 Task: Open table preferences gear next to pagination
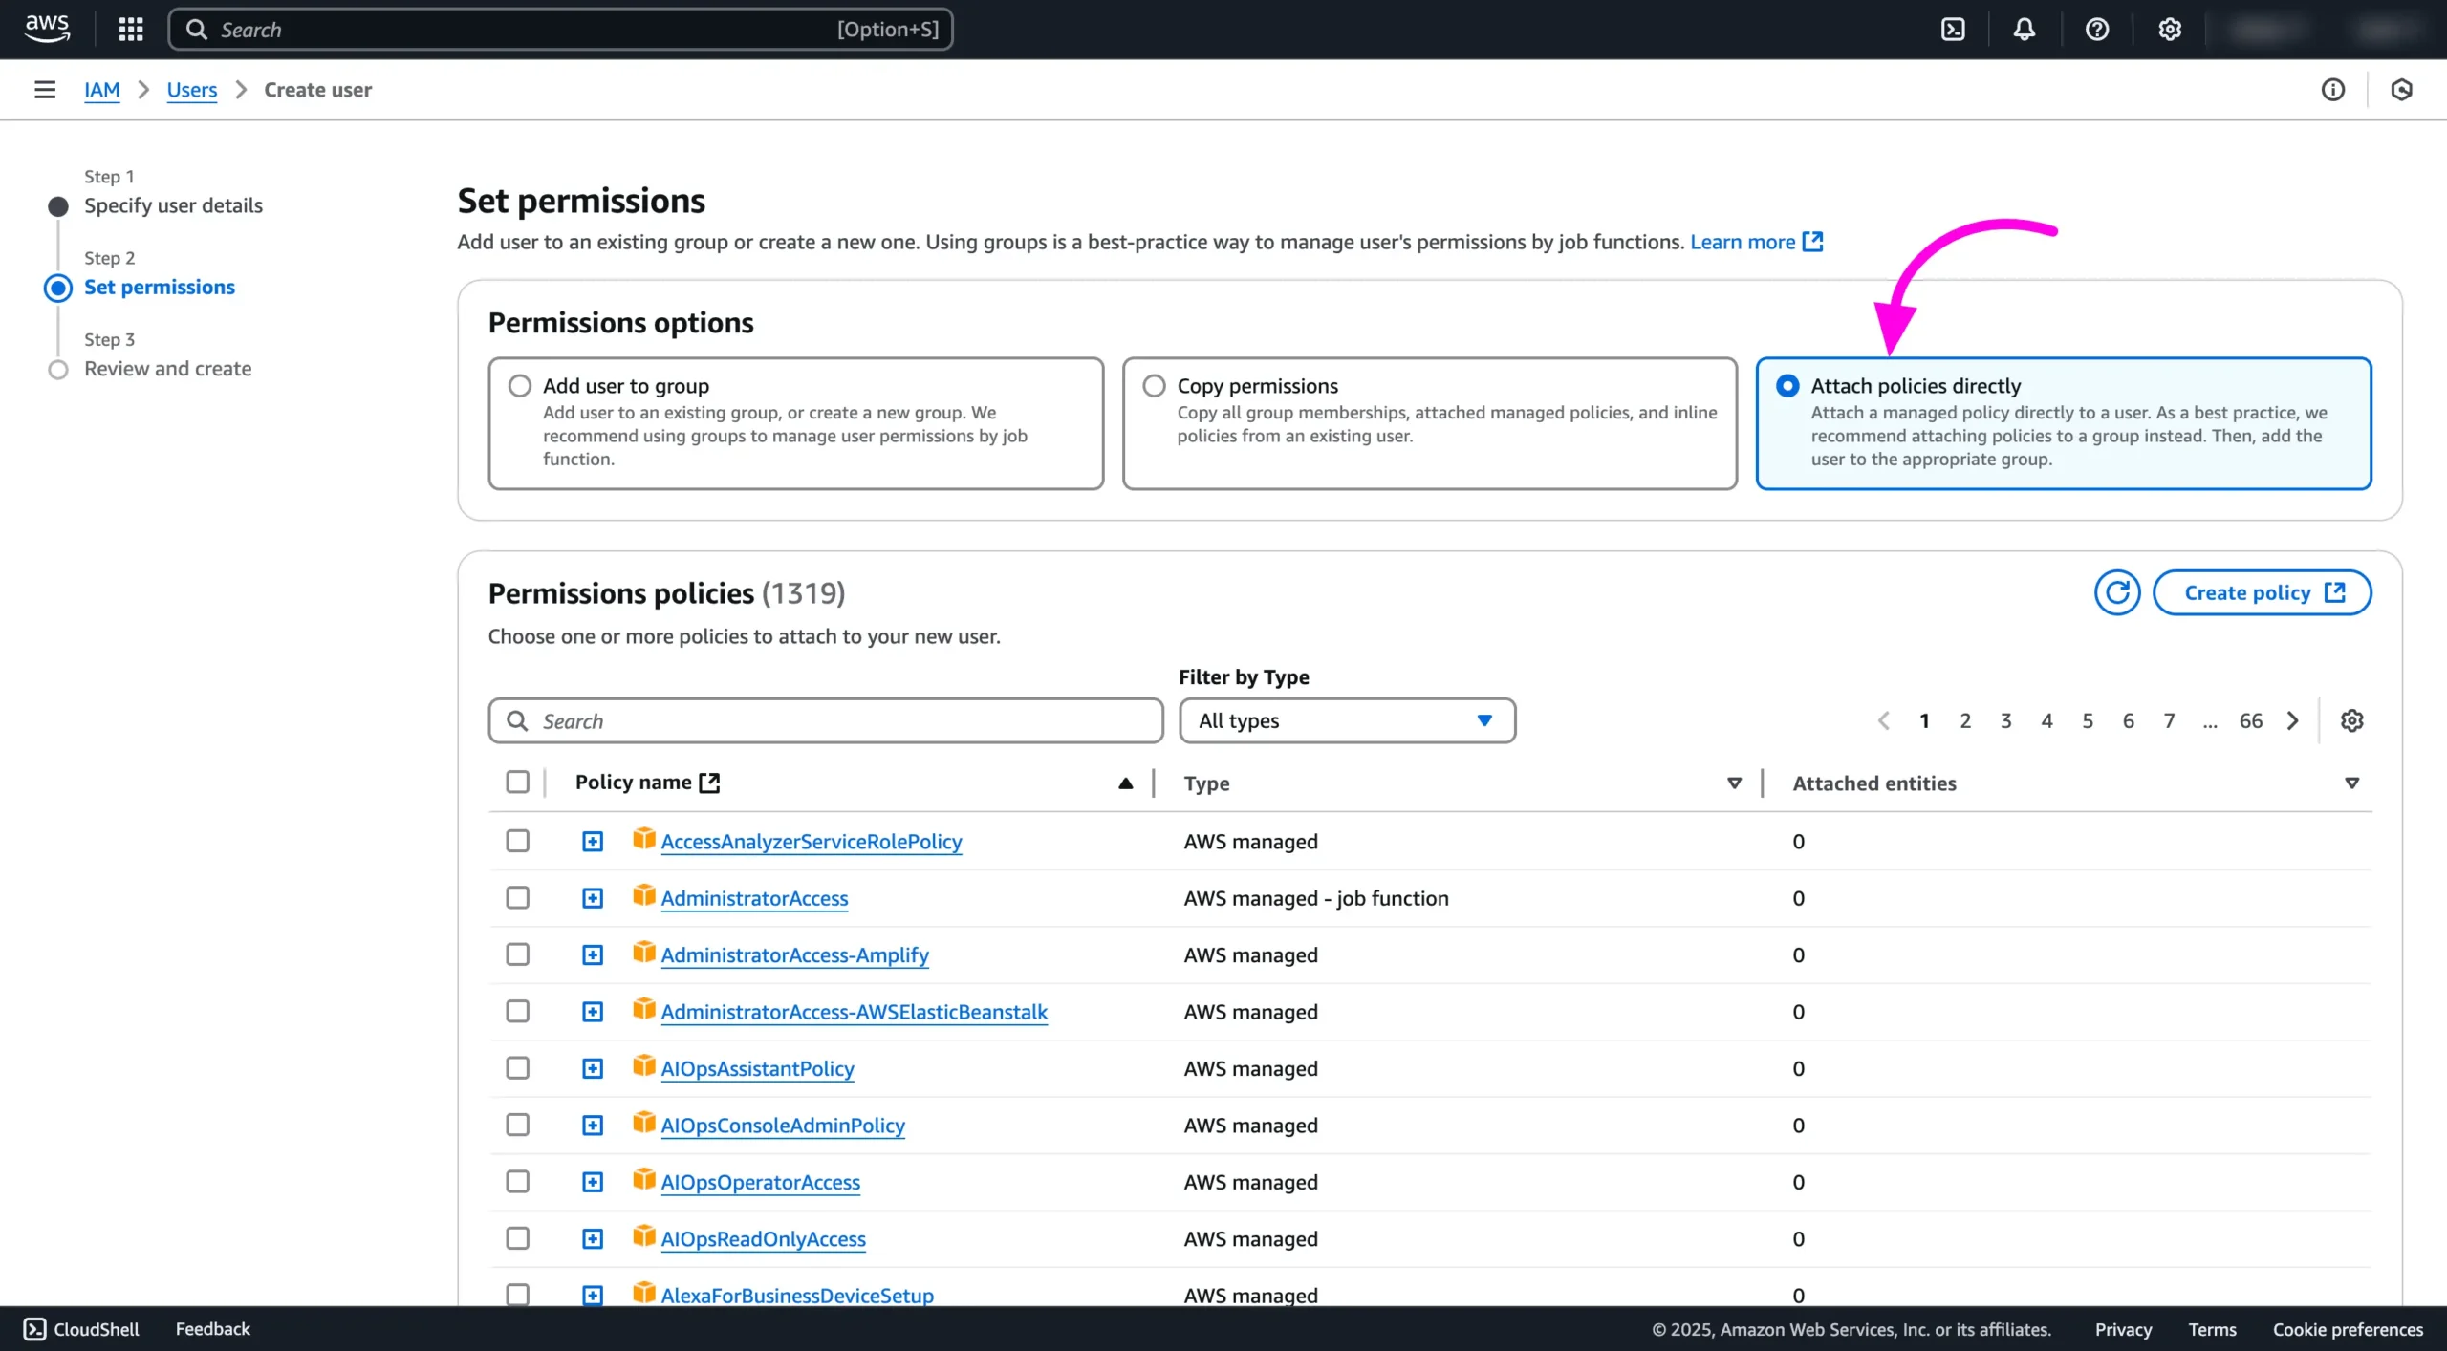click(2352, 720)
